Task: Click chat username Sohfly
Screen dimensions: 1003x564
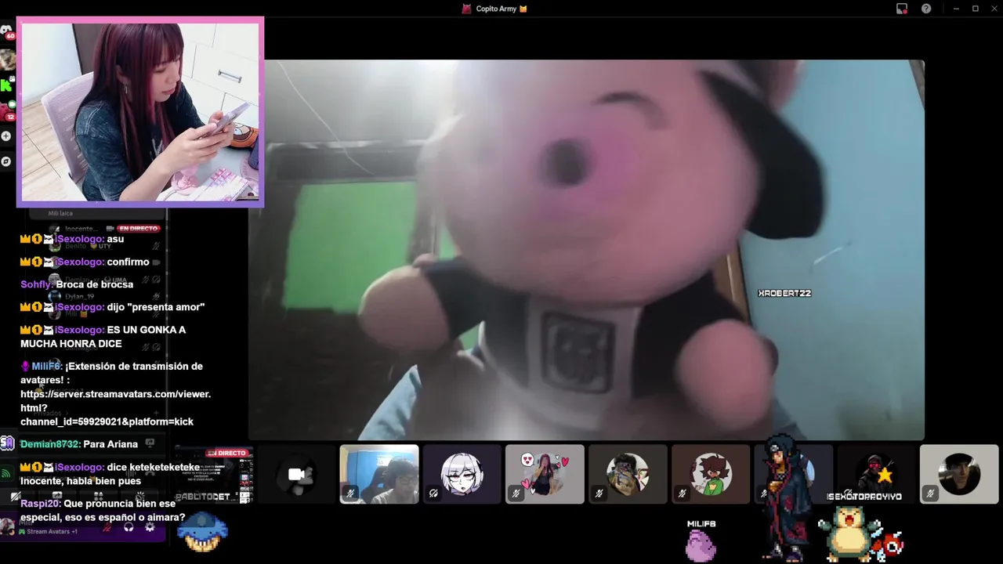Action: 36,284
